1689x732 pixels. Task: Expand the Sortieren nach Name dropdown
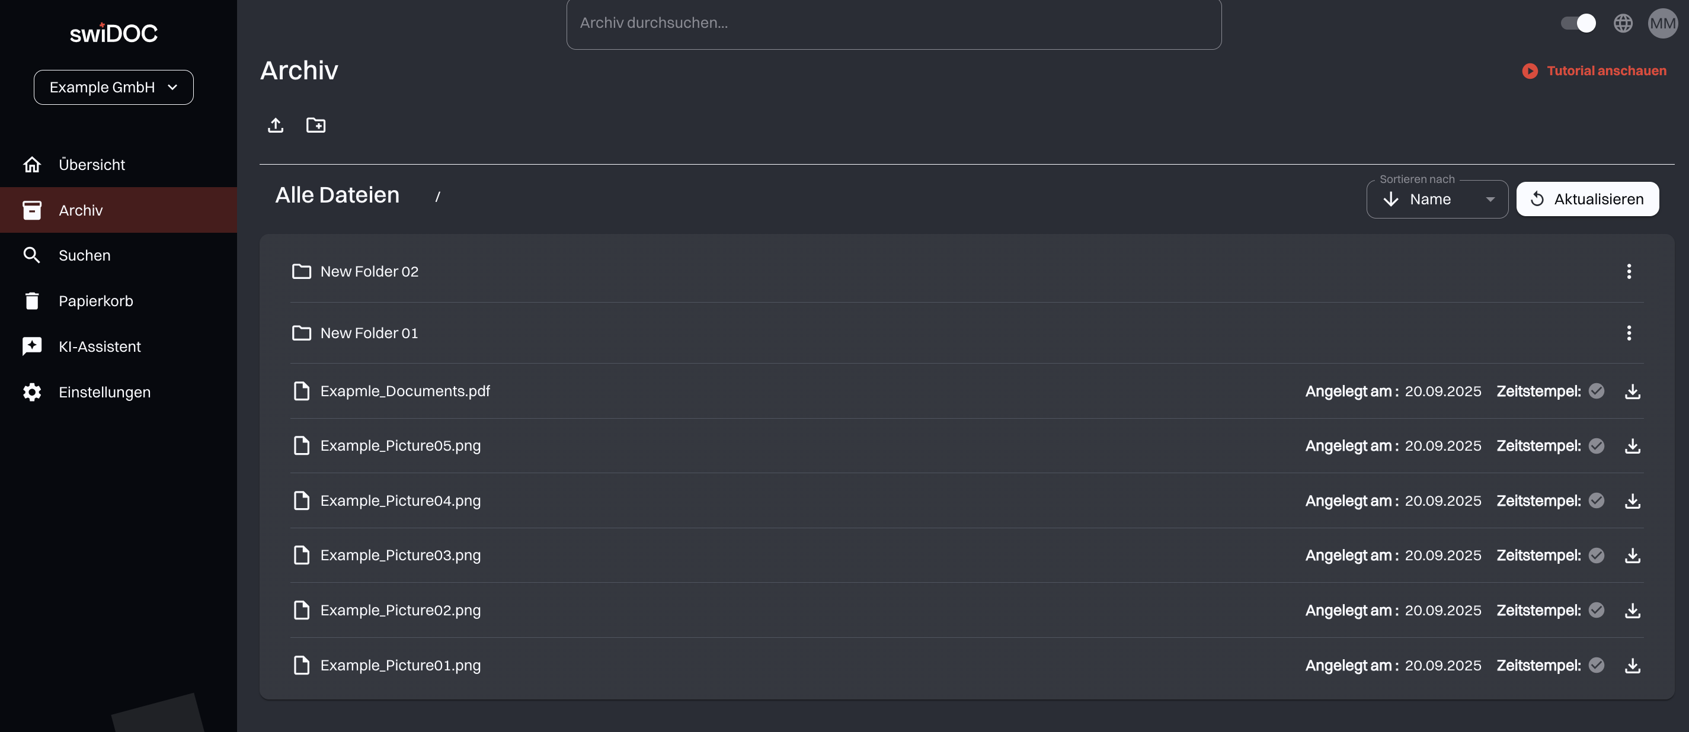[1437, 199]
